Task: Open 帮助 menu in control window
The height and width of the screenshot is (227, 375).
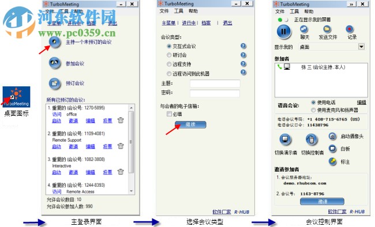Action: click(309, 12)
